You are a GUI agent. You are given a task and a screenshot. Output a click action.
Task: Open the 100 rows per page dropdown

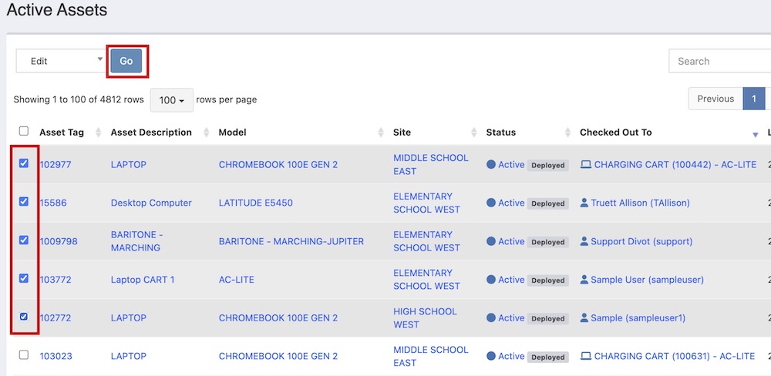(171, 100)
